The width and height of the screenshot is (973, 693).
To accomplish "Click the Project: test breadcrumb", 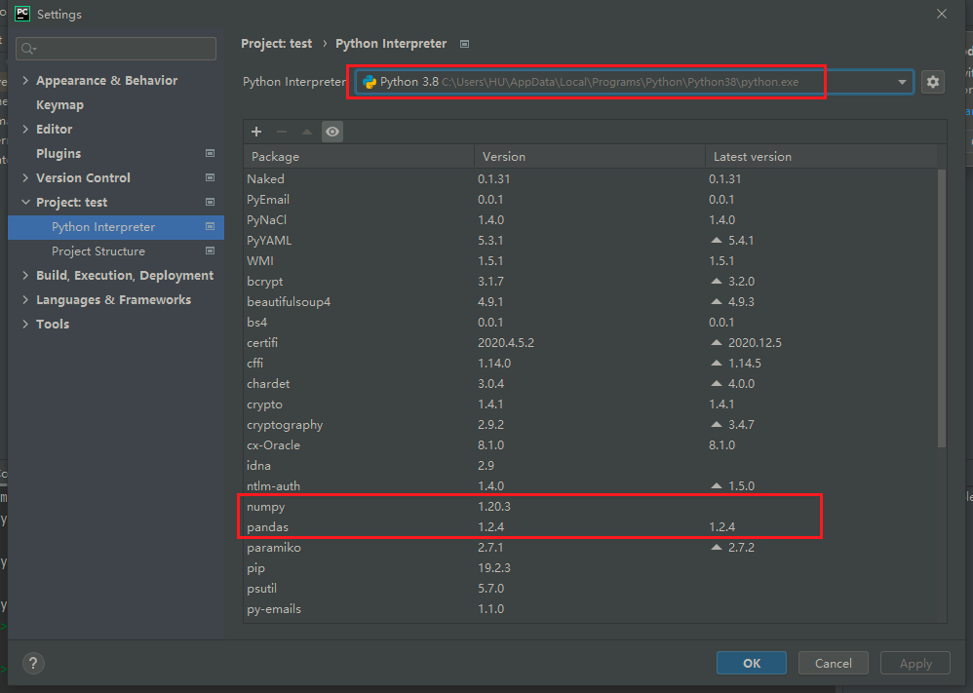I will coord(276,44).
